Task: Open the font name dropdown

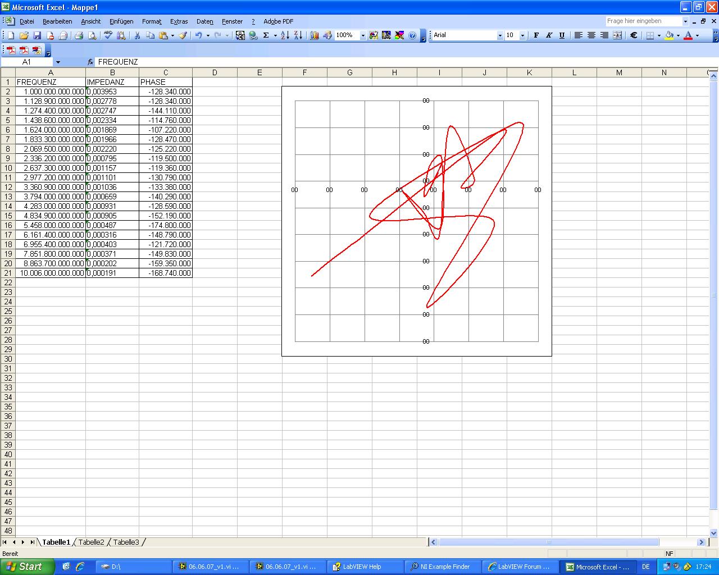Action: (x=500, y=35)
